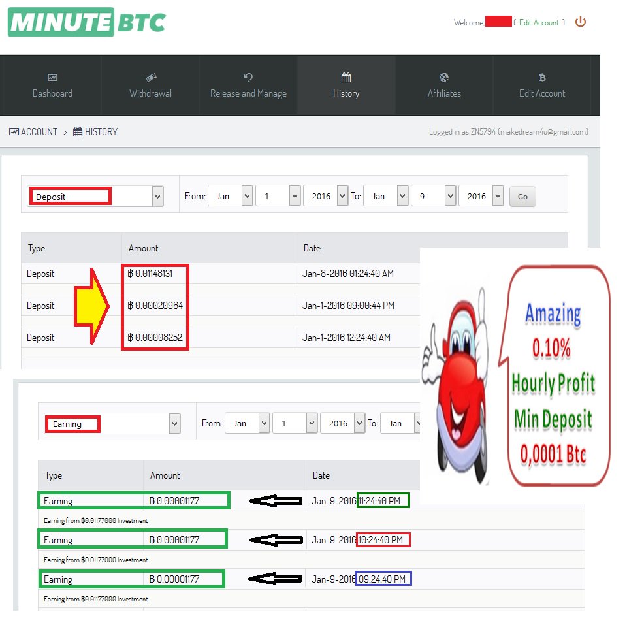Click deposit amount 0.00008252
Viewport: 627px width, 640px height.
(155, 337)
